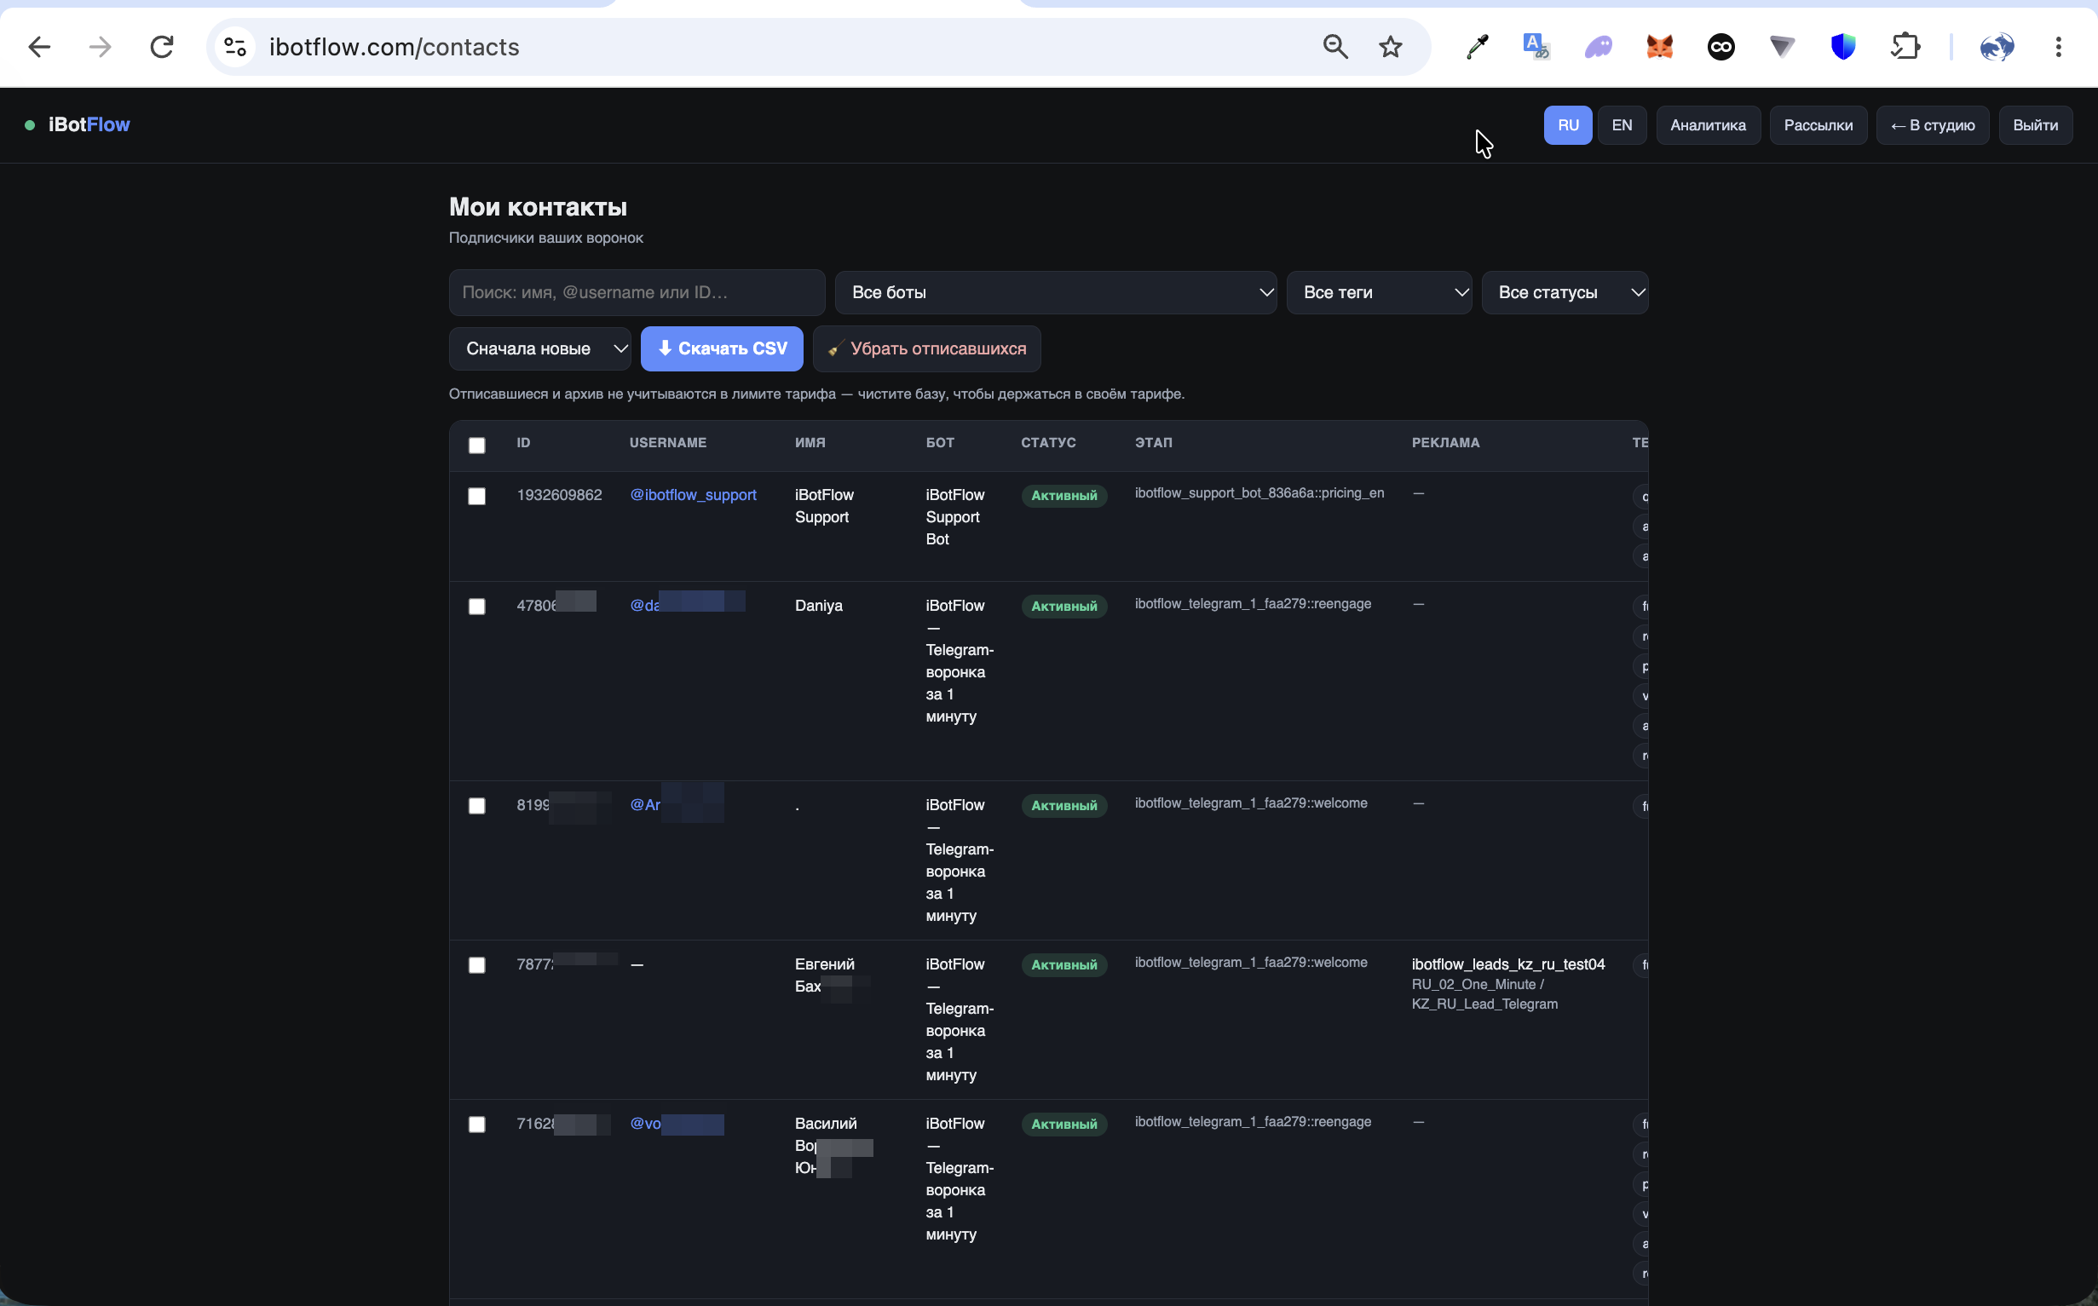Viewport: 2098px width, 1306px height.
Task: Bookmark this page with the star
Action: [x=1391, y=47]
